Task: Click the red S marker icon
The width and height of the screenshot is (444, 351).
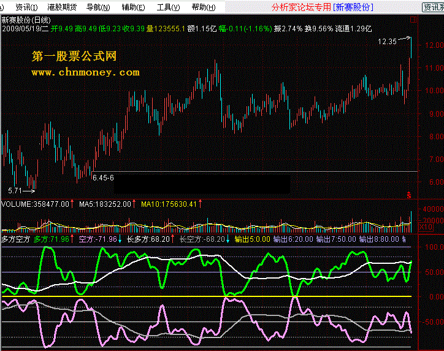Action: tap(408, 195)
